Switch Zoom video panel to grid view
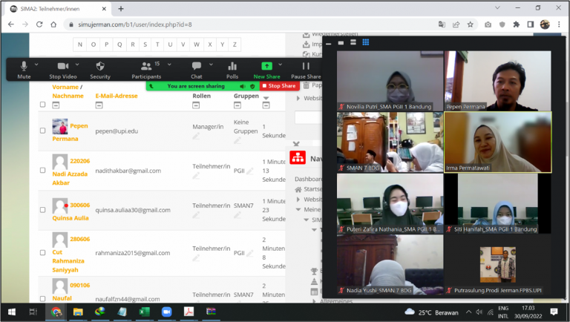Screen dimensions: 570x322 tap(366, 42)
